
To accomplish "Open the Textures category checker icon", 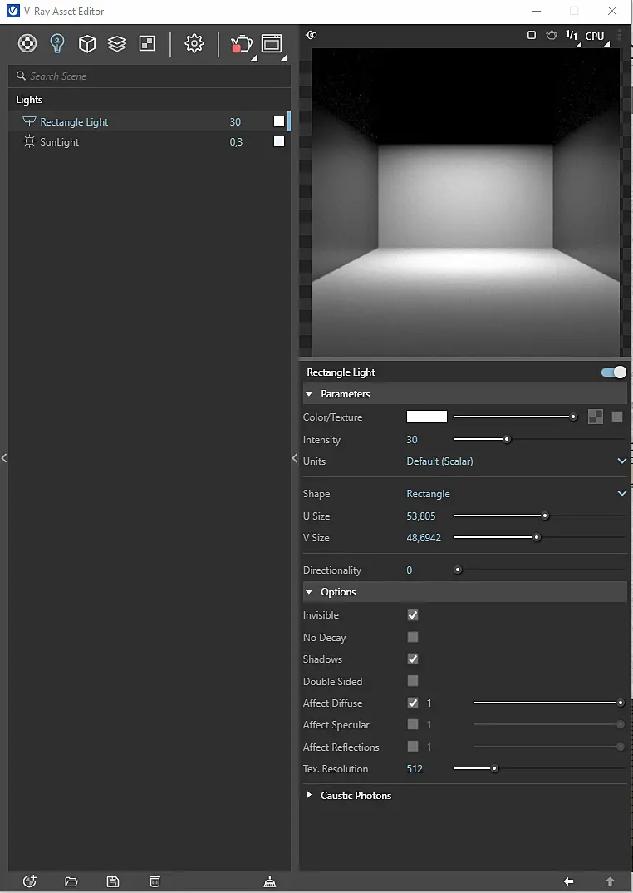I will (x=147, y=43).
